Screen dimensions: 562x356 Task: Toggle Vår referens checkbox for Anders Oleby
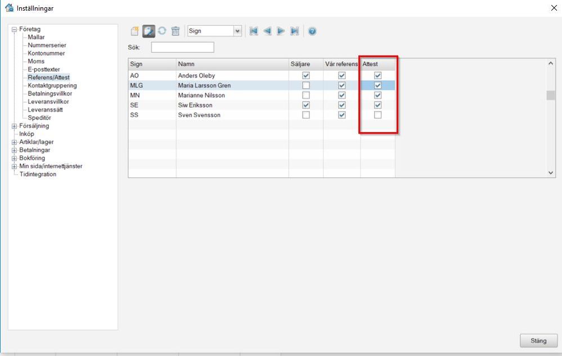click(x=342, y=75)
